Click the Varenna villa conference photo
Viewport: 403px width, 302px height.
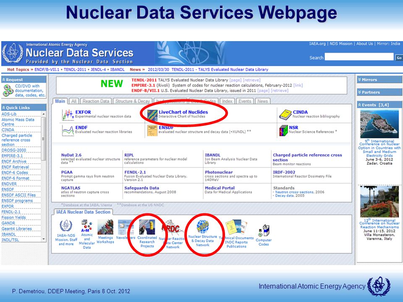(x=379, y=202)
